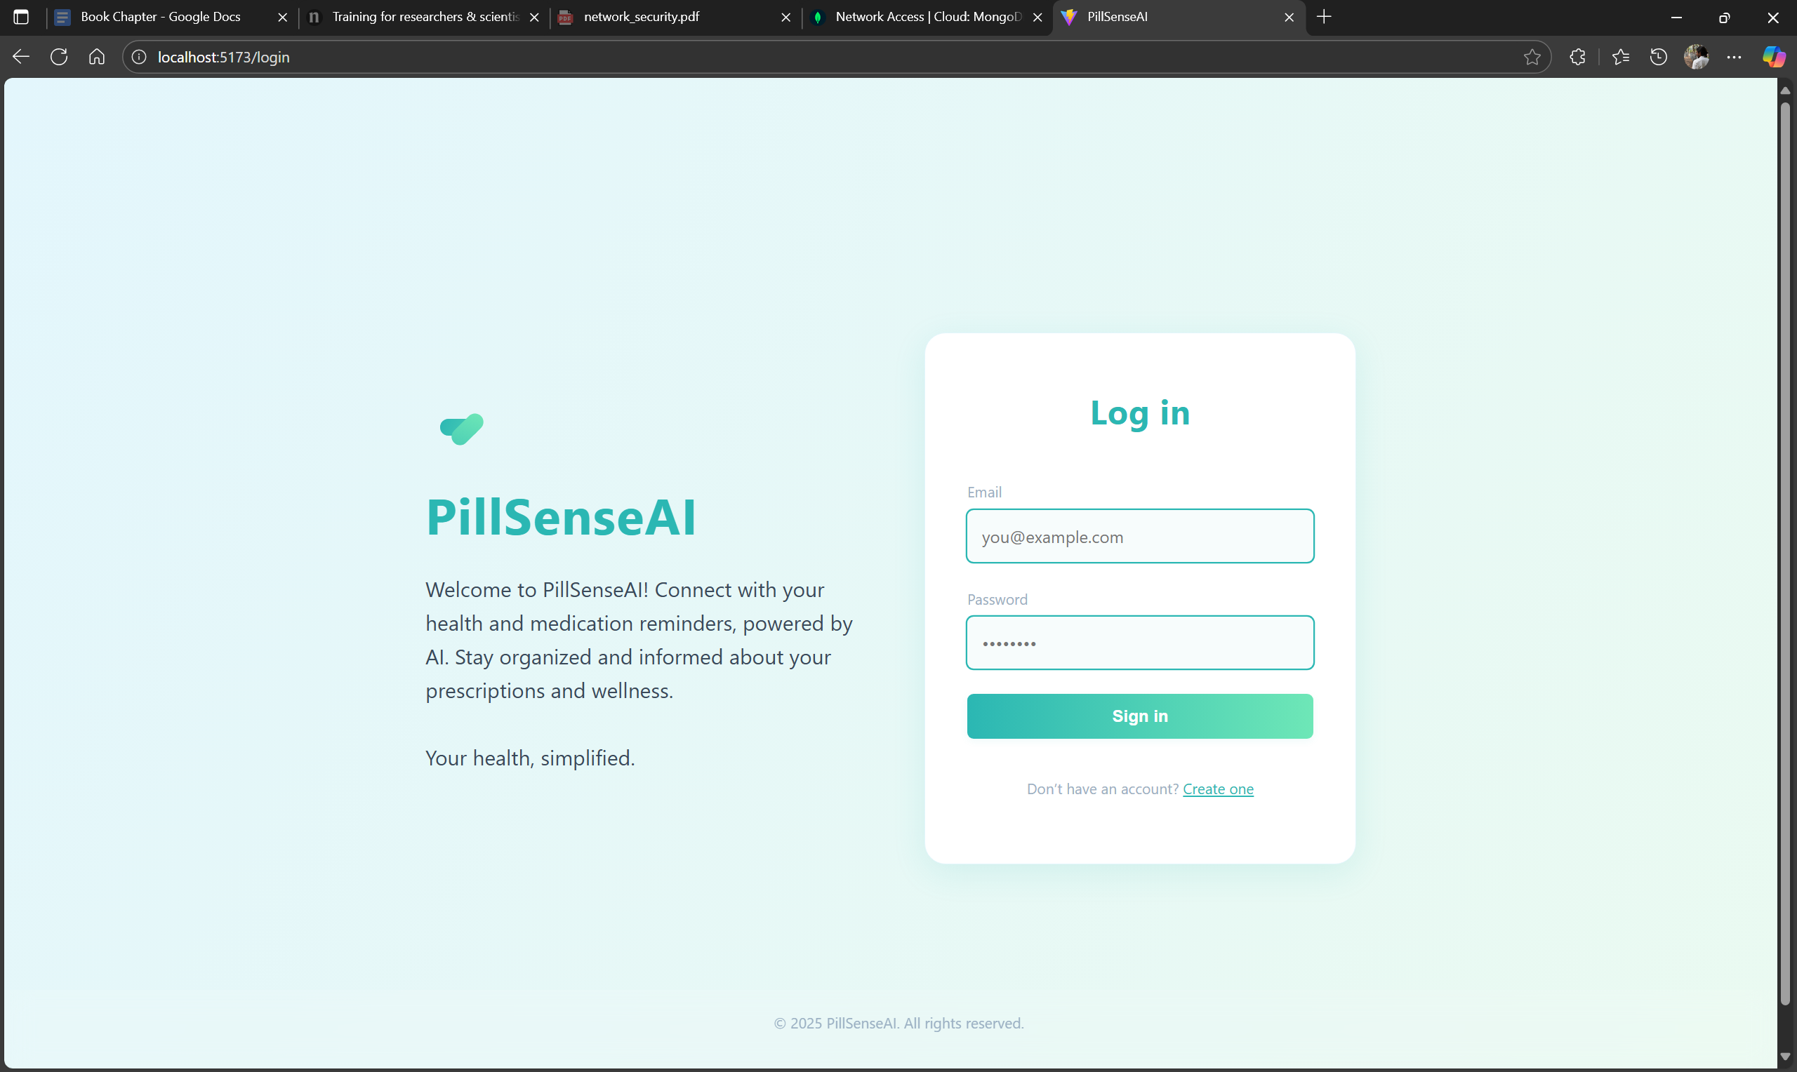Open the tab actions menu icon
Image resolution: width=1797 pixels, height=1072 pixels.
click(21, 17)
